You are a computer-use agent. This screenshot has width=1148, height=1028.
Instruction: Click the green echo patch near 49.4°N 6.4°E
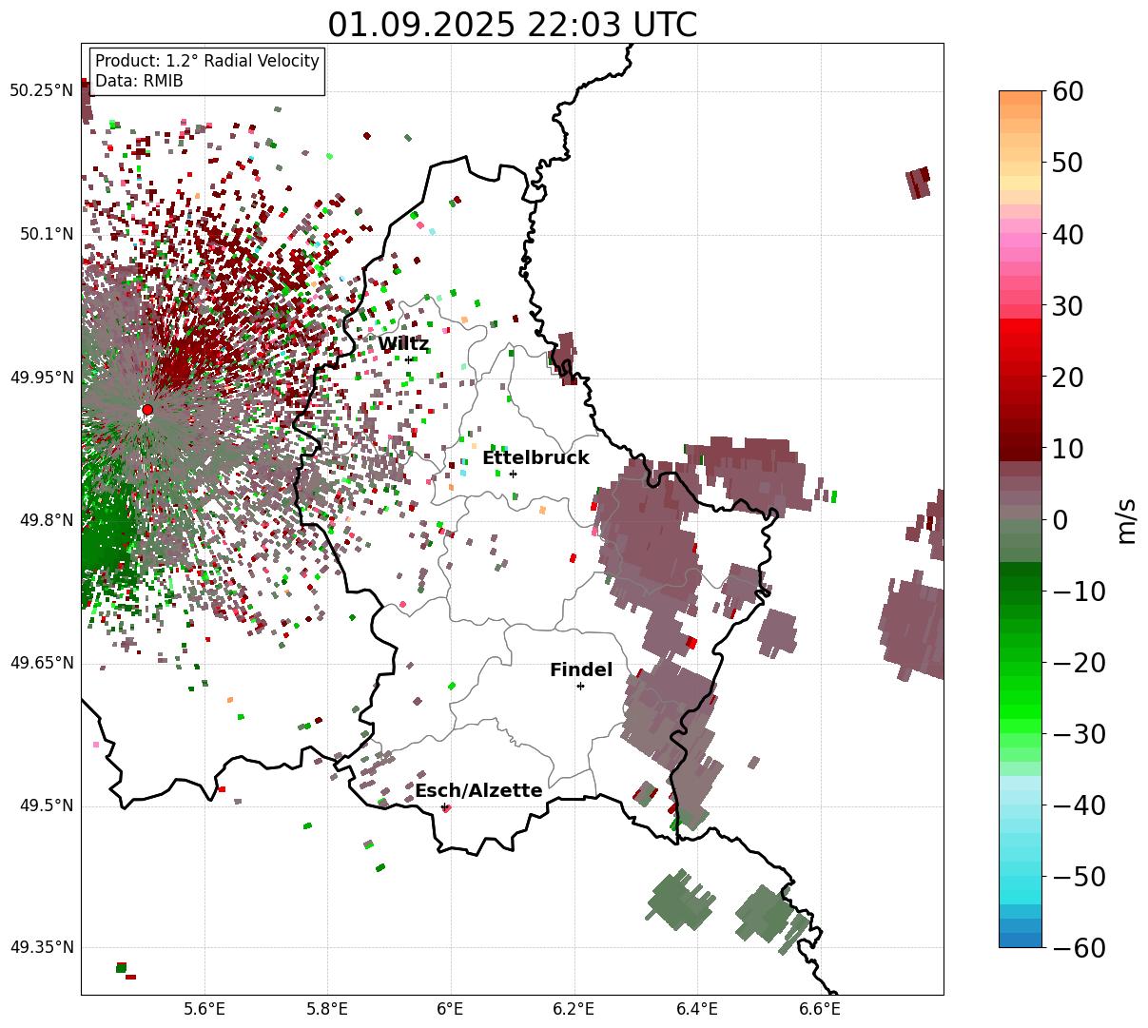(679, 901)
